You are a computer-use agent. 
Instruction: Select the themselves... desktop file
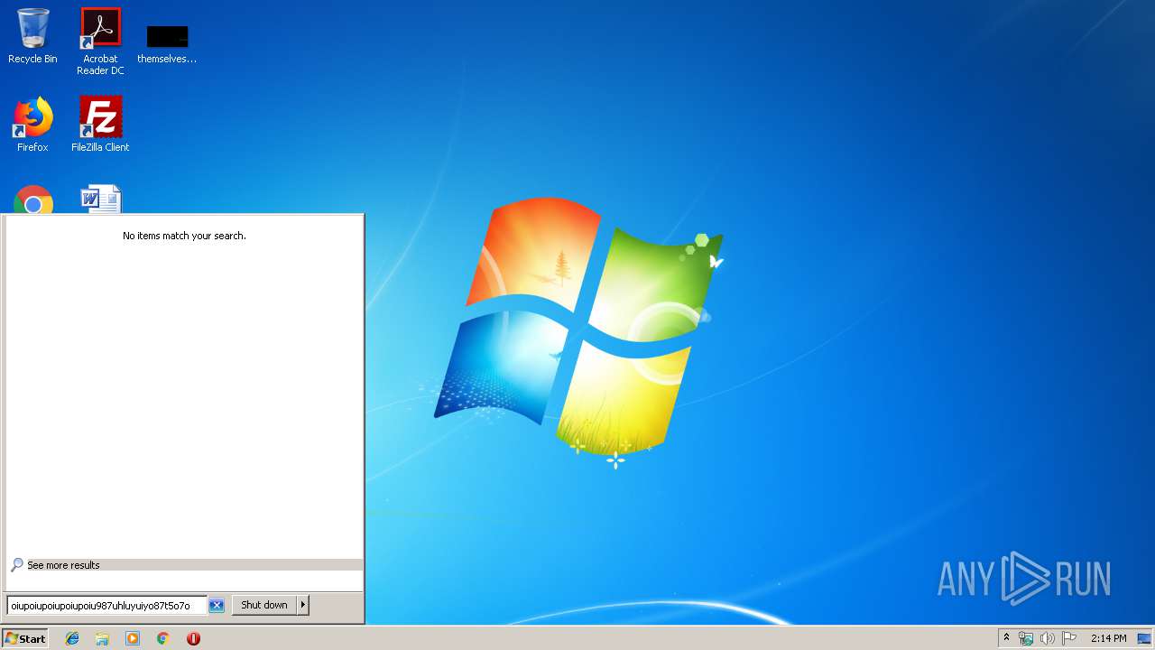point(167,44)
